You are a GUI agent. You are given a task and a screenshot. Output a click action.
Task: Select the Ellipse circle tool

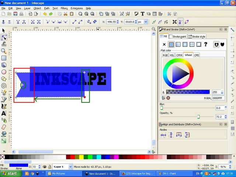pos(4,72)
